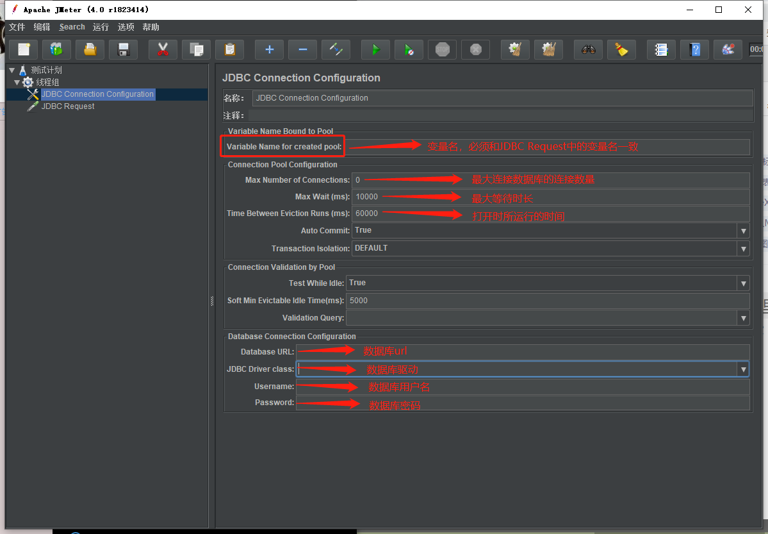
Task: Click the Toggle enable/disable icon
Action: click(x=336, y=49)
